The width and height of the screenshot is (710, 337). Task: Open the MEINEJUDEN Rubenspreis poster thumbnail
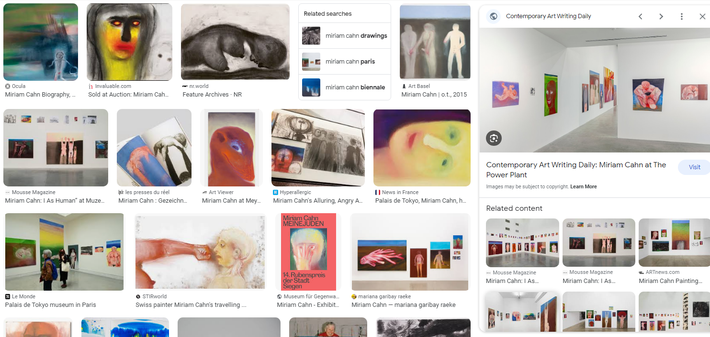tap(308, 252)
